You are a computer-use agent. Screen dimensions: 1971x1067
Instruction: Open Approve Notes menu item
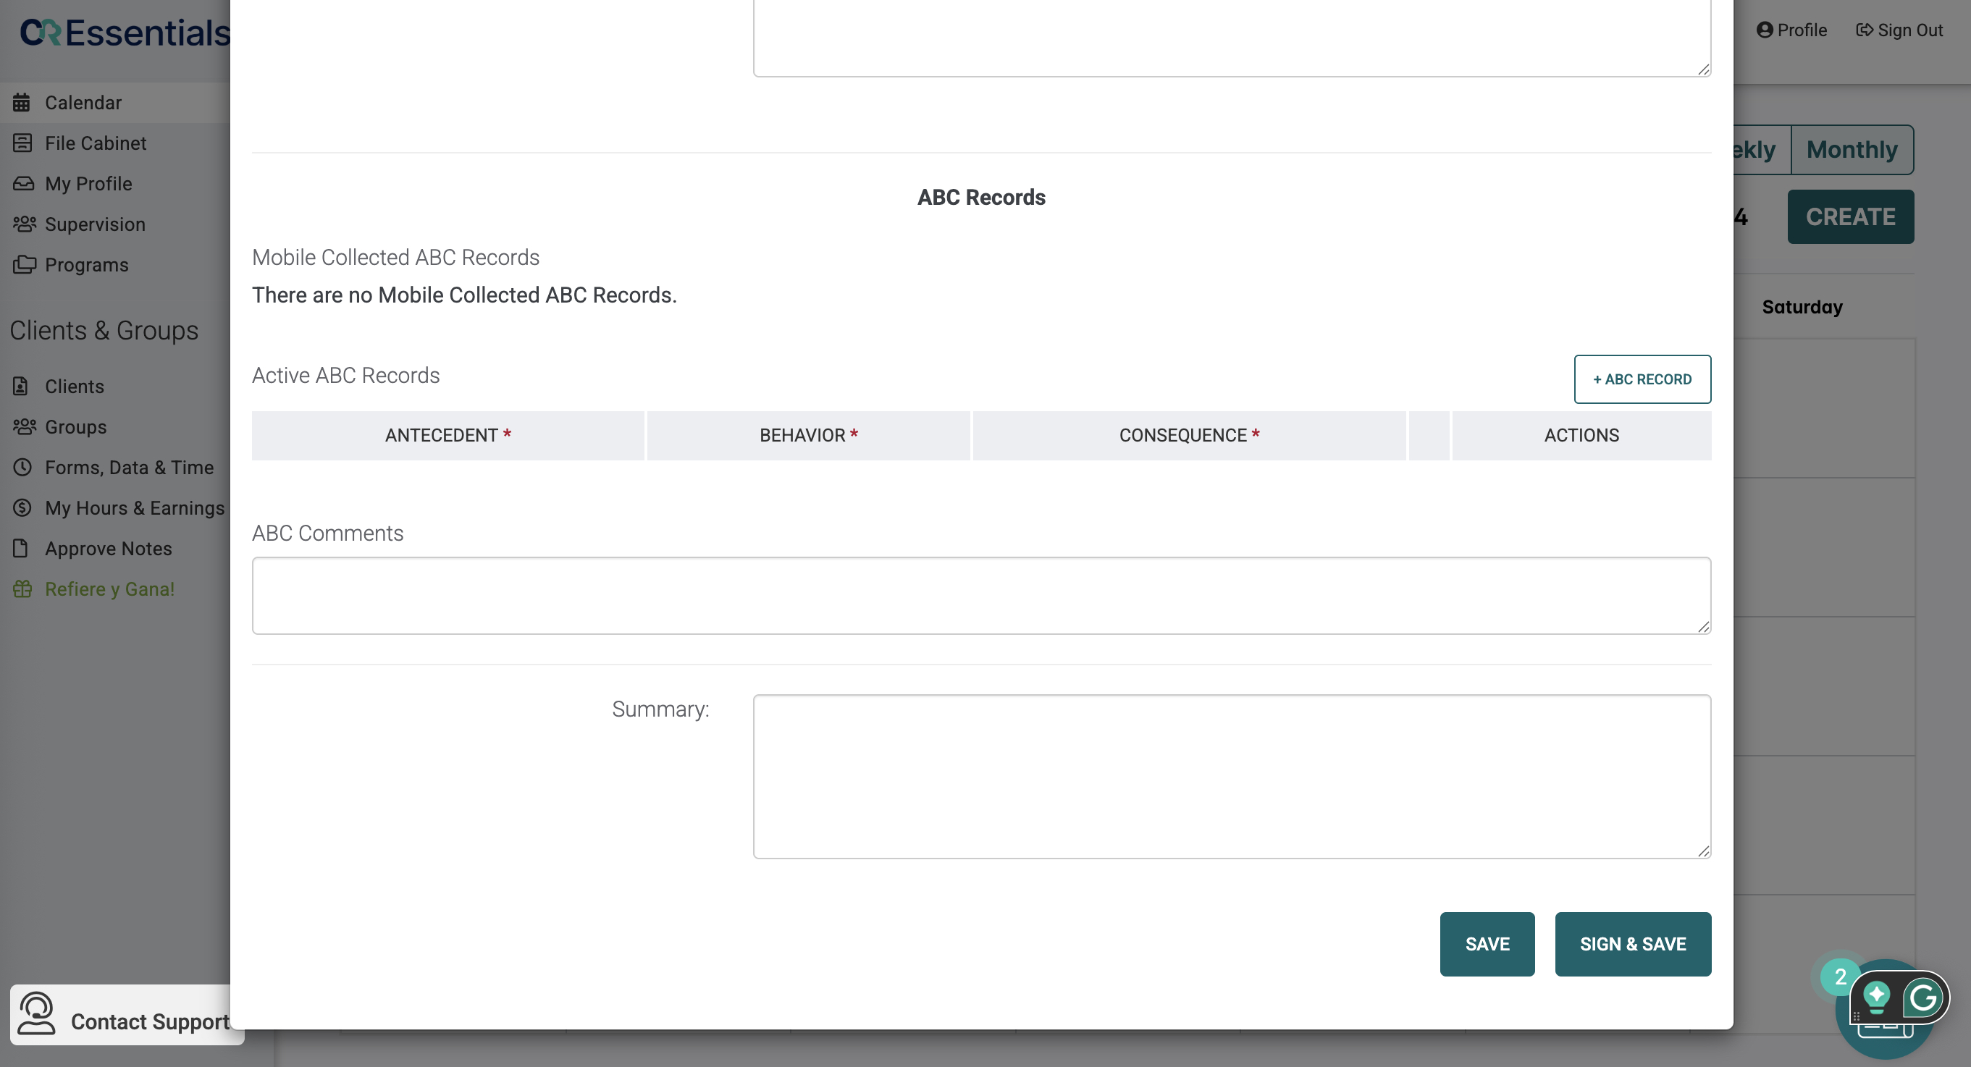(x=108, y=549)
